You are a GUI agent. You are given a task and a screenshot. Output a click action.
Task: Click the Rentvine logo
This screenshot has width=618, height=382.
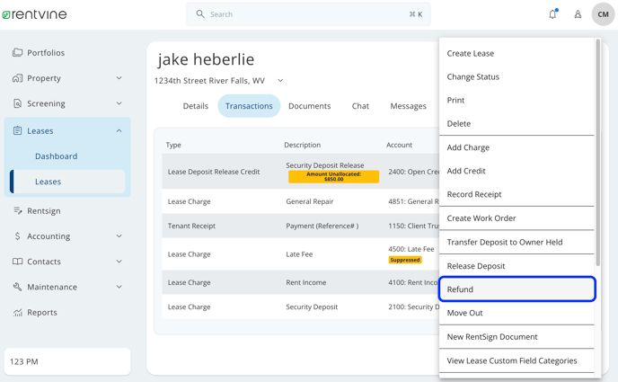[34, 14]
